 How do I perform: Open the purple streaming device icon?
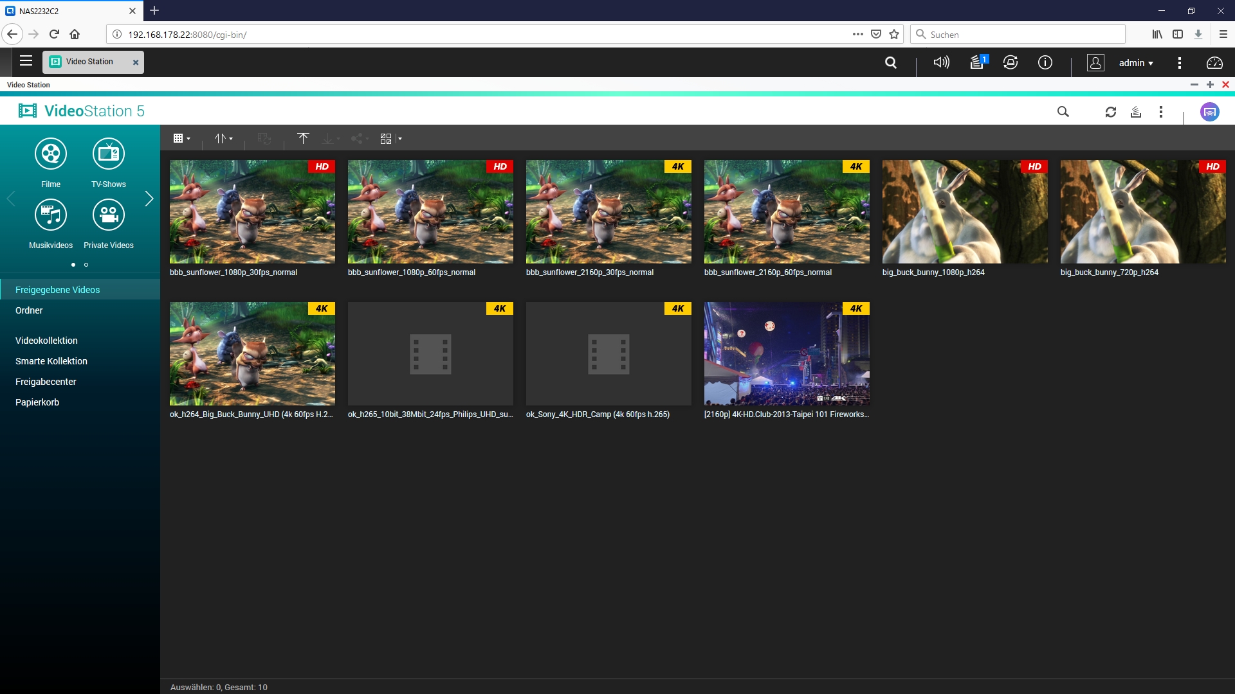tap(1209, 112)
